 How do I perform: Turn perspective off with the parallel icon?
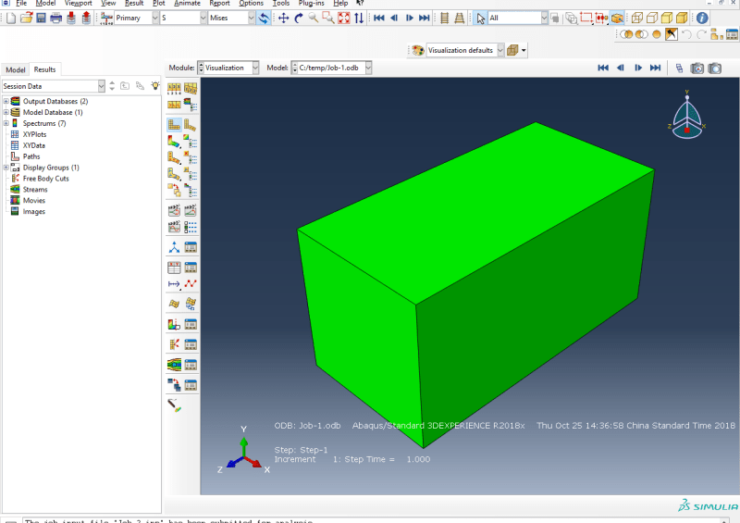444,18
